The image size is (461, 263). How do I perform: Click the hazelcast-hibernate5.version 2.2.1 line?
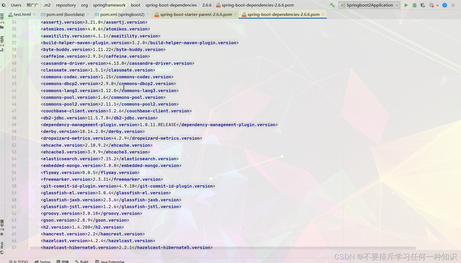pyautogui.click(x=126, y=247)
